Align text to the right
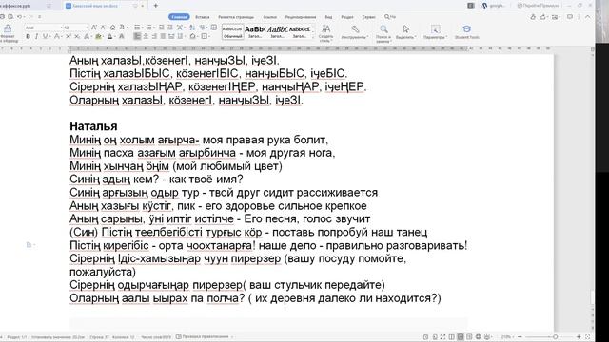 (154, 36)
